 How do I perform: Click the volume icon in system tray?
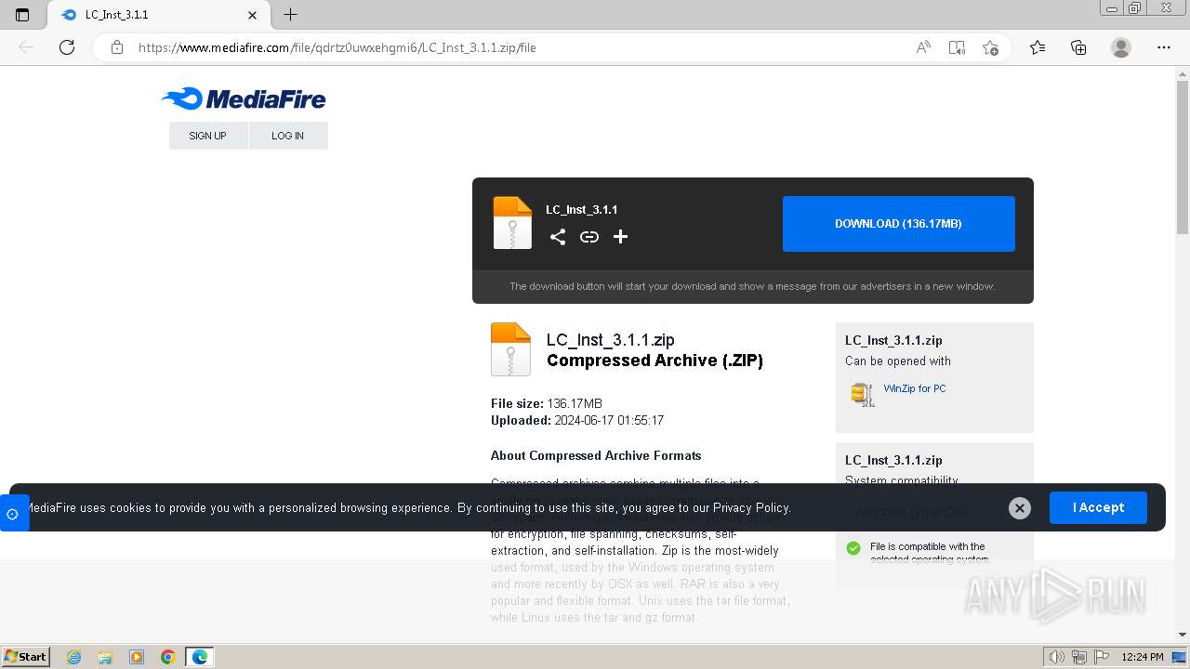[1056, 657]
